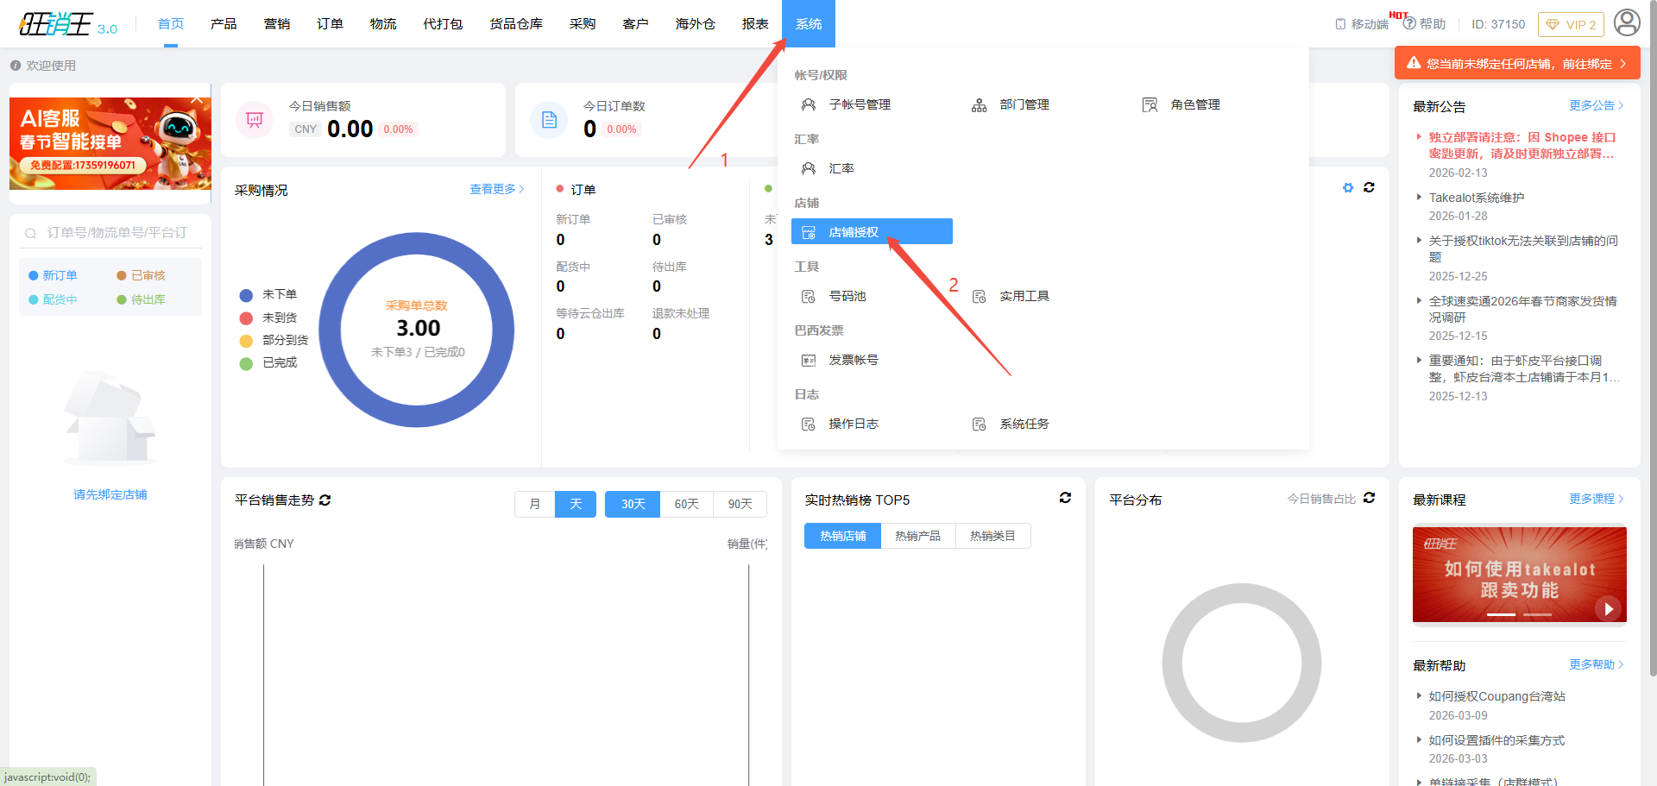Select 店铺授权 from system menu

coord(871,232)
